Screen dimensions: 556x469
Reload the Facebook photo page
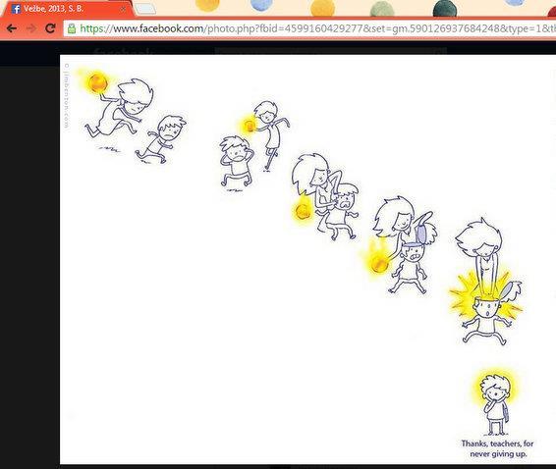50,28
